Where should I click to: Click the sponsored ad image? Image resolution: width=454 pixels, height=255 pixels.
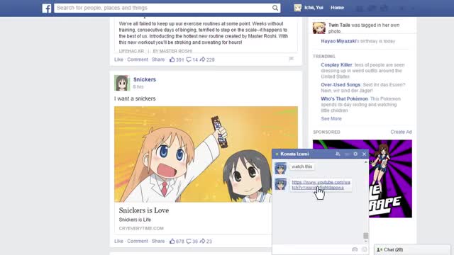[x=362, y=178]
